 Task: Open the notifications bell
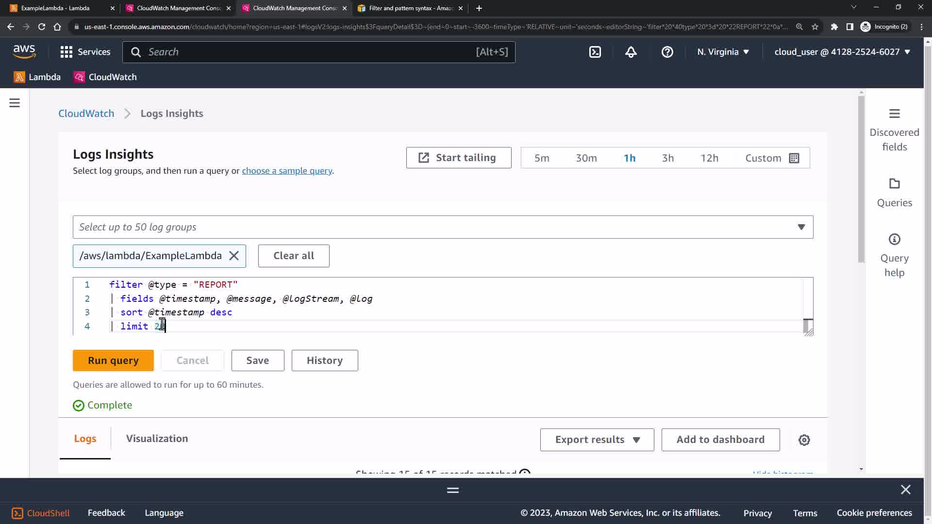tap(631, 52)
